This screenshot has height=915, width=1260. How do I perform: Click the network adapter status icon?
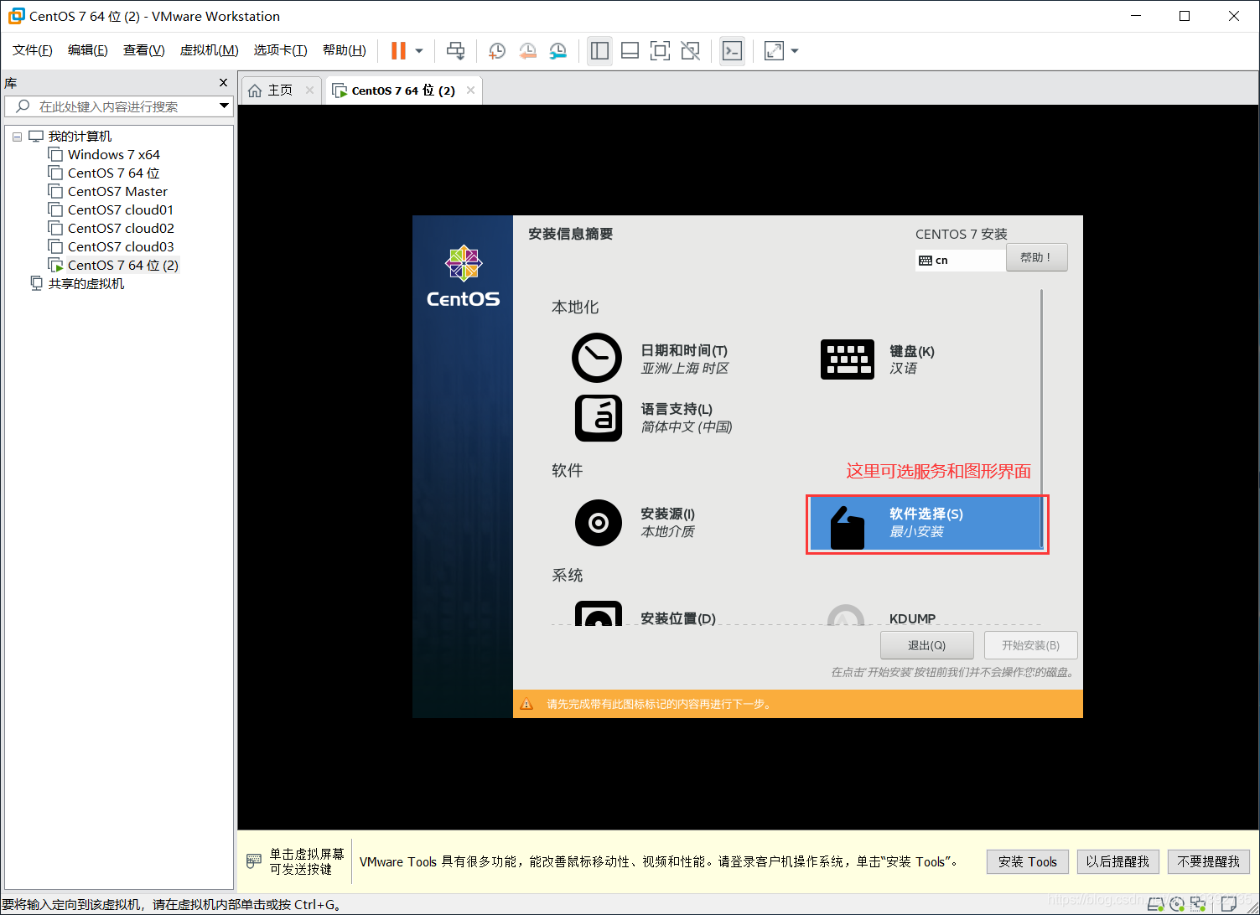1198,904
